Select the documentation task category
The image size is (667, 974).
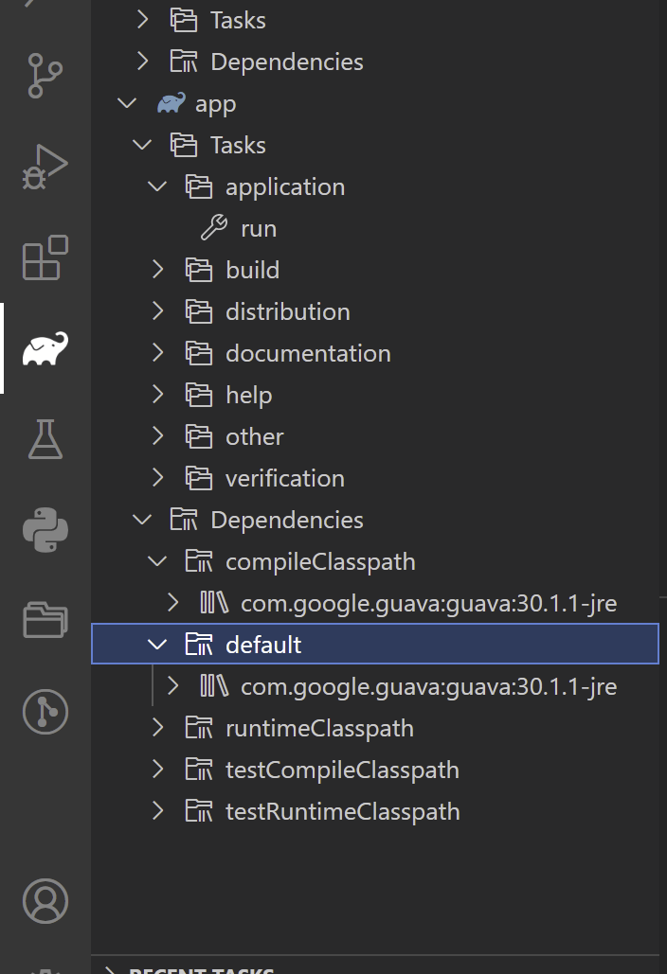308,352
